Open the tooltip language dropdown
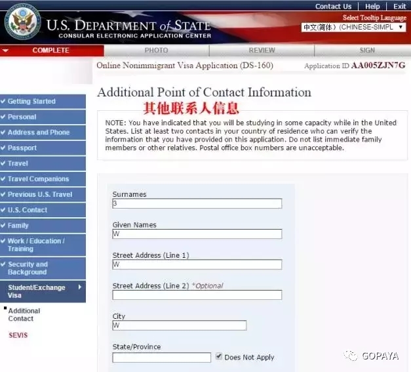Image resolution: width=411 pixels, height=372 pixels. pos(353,27)
